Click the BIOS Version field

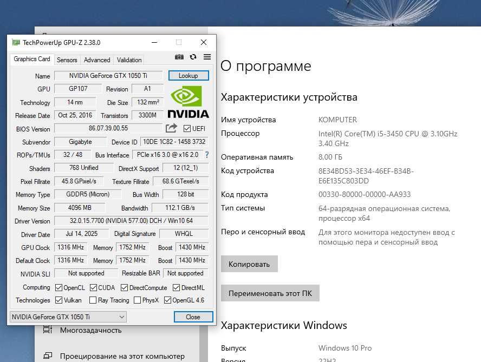tap(108, 128)
